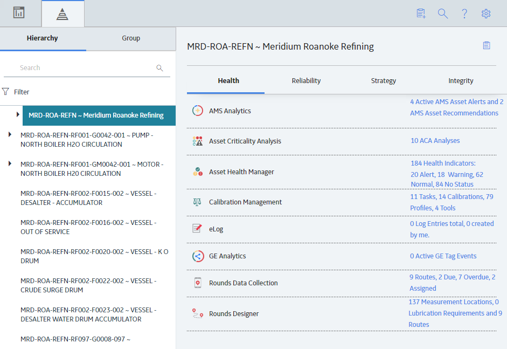Screen dimensions: 507x349
Task: Click the eLog label
Action: click(x=216, y=229)
